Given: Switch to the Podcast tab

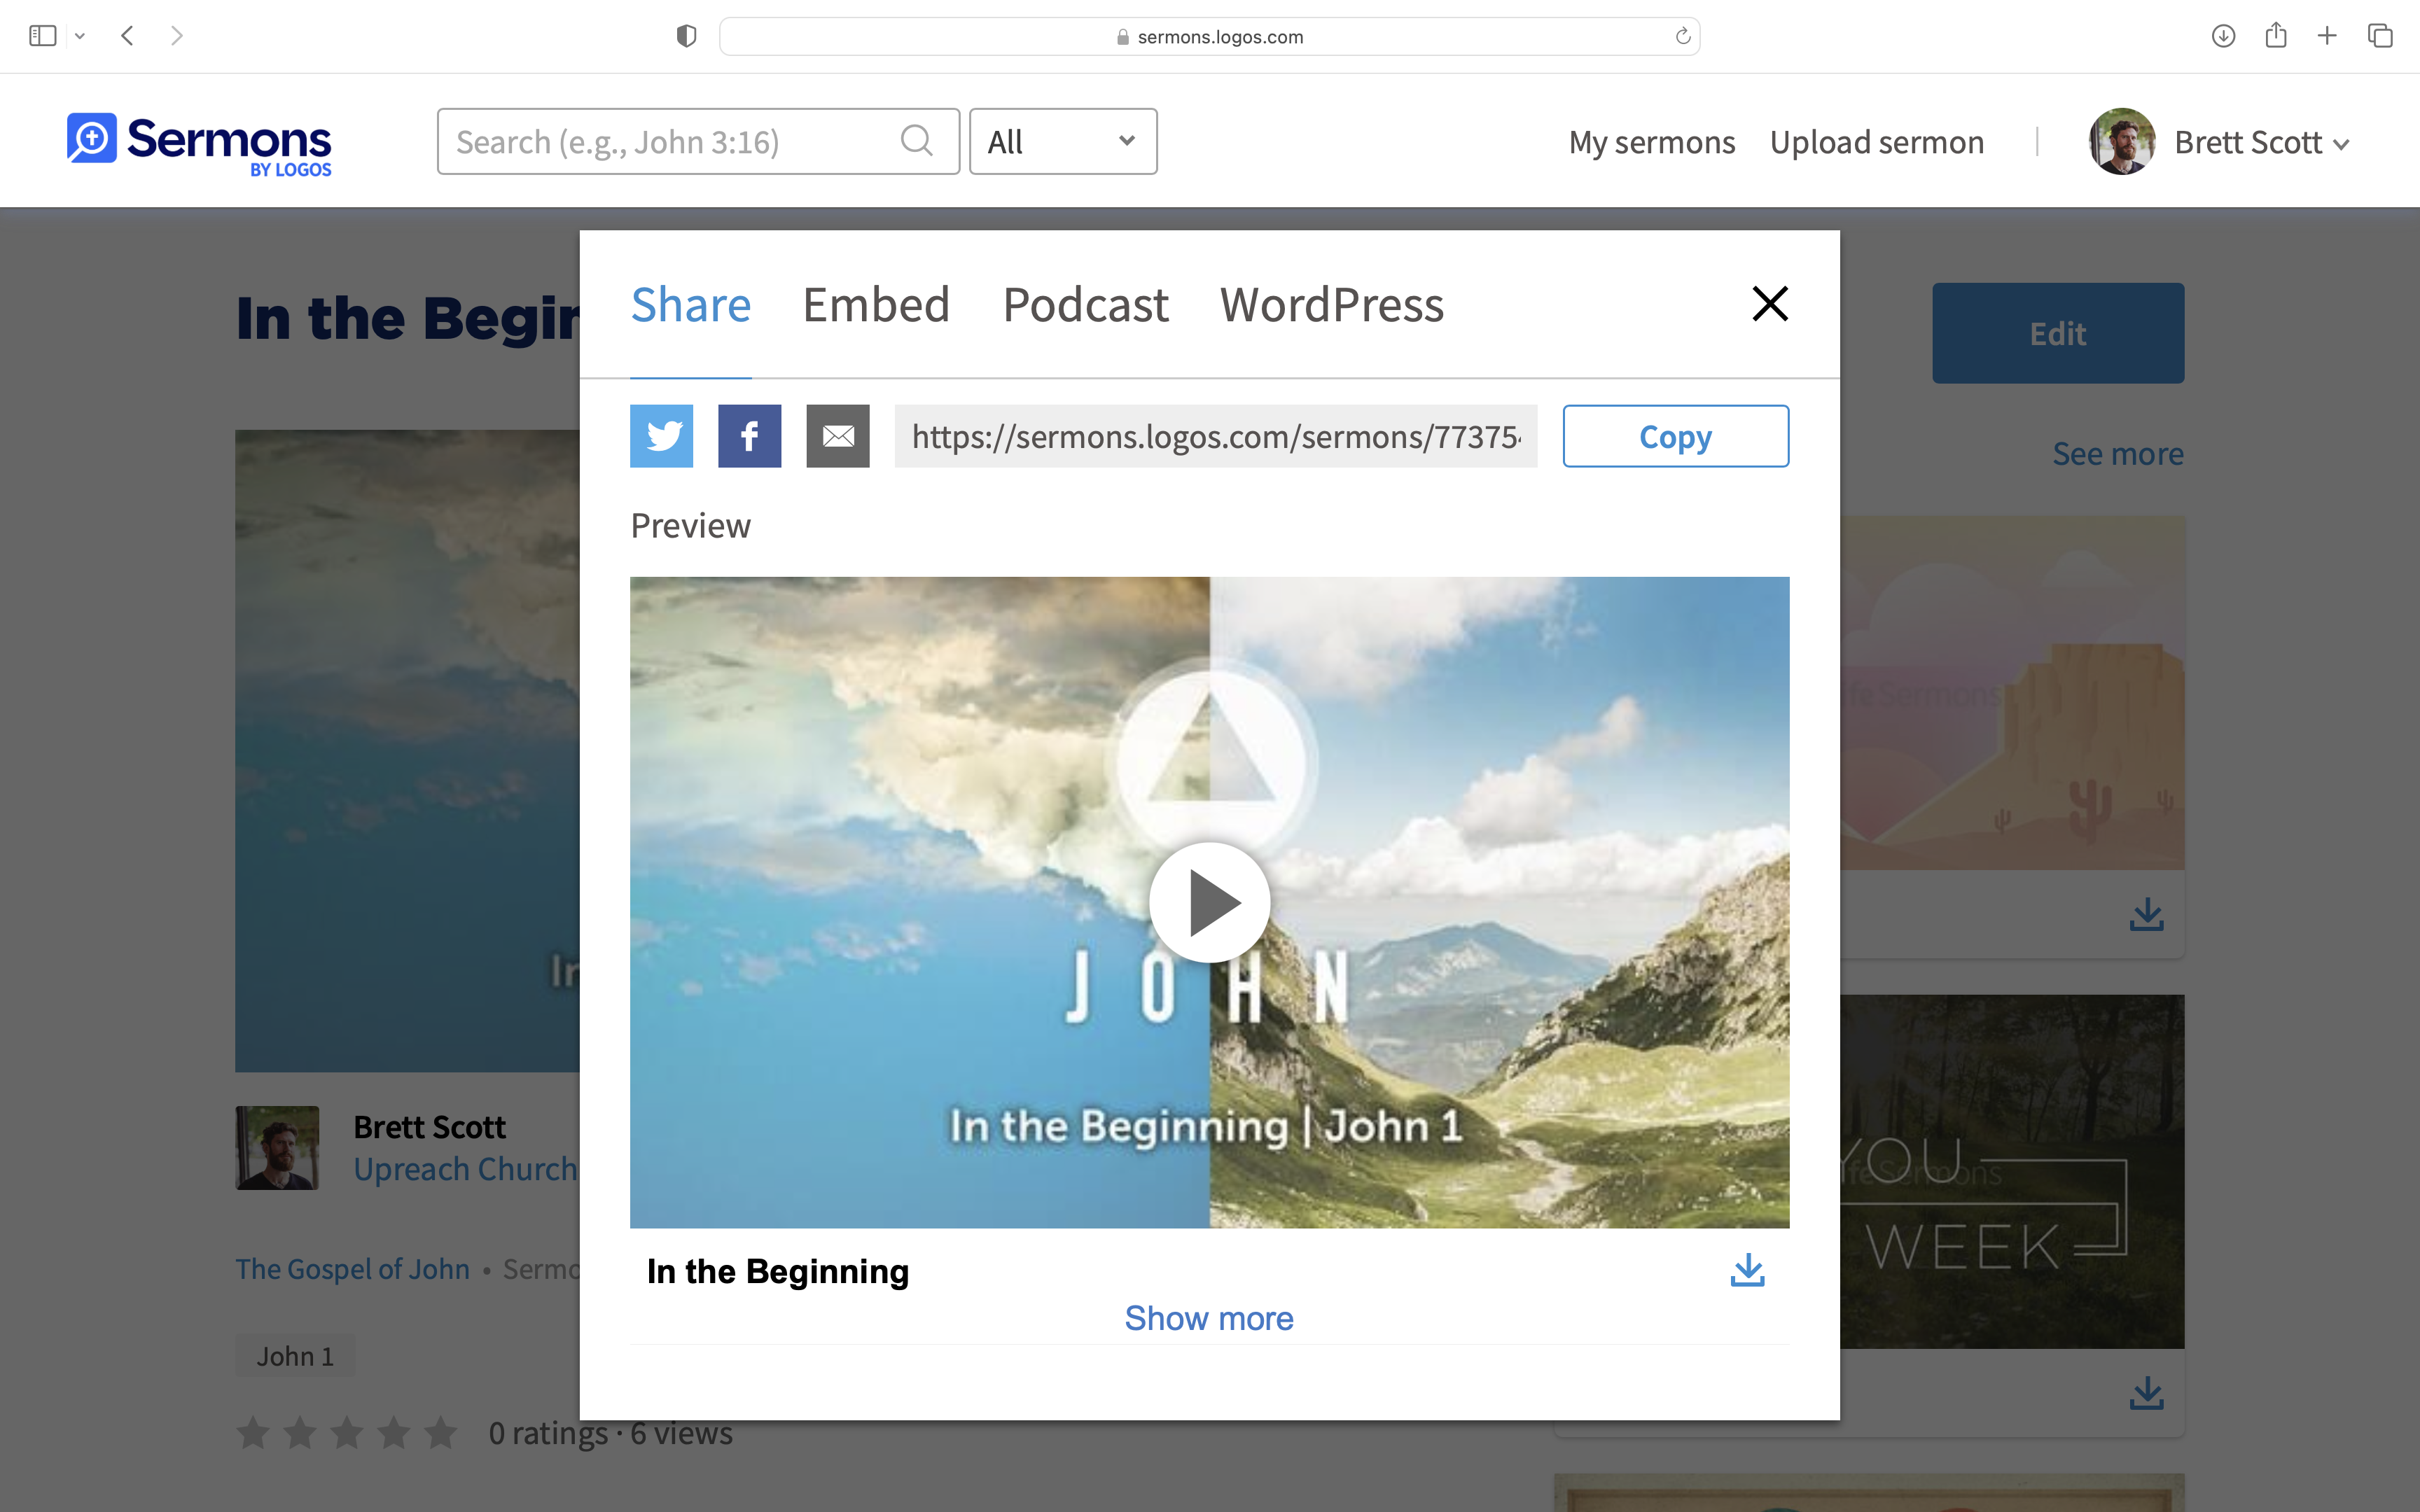Looking at the screenshot, I should tap(1086, 304).
